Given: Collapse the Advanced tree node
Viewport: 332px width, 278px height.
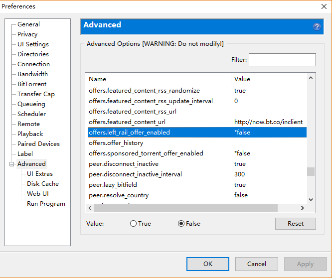Looking at the screenshot, I should (11, 164).
